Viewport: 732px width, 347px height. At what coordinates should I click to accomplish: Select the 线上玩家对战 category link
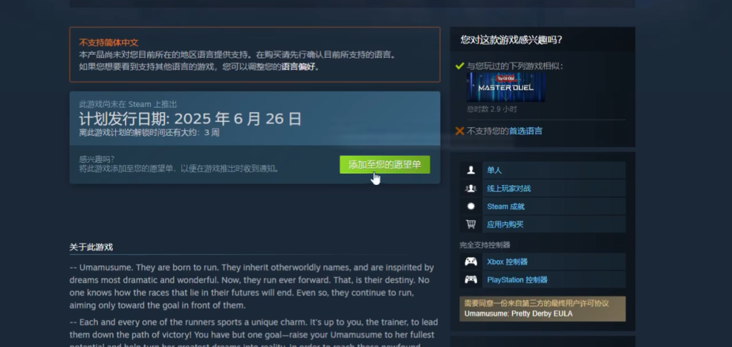click(x=508, y=188)
